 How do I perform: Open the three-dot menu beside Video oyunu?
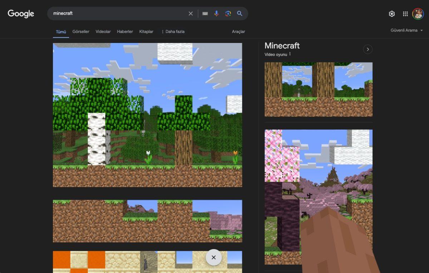[290, 54]
